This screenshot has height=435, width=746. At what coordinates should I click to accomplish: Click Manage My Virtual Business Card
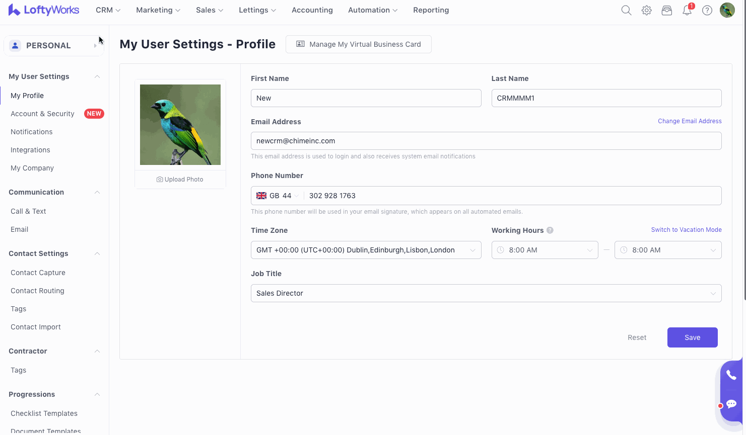pos(358,44)
